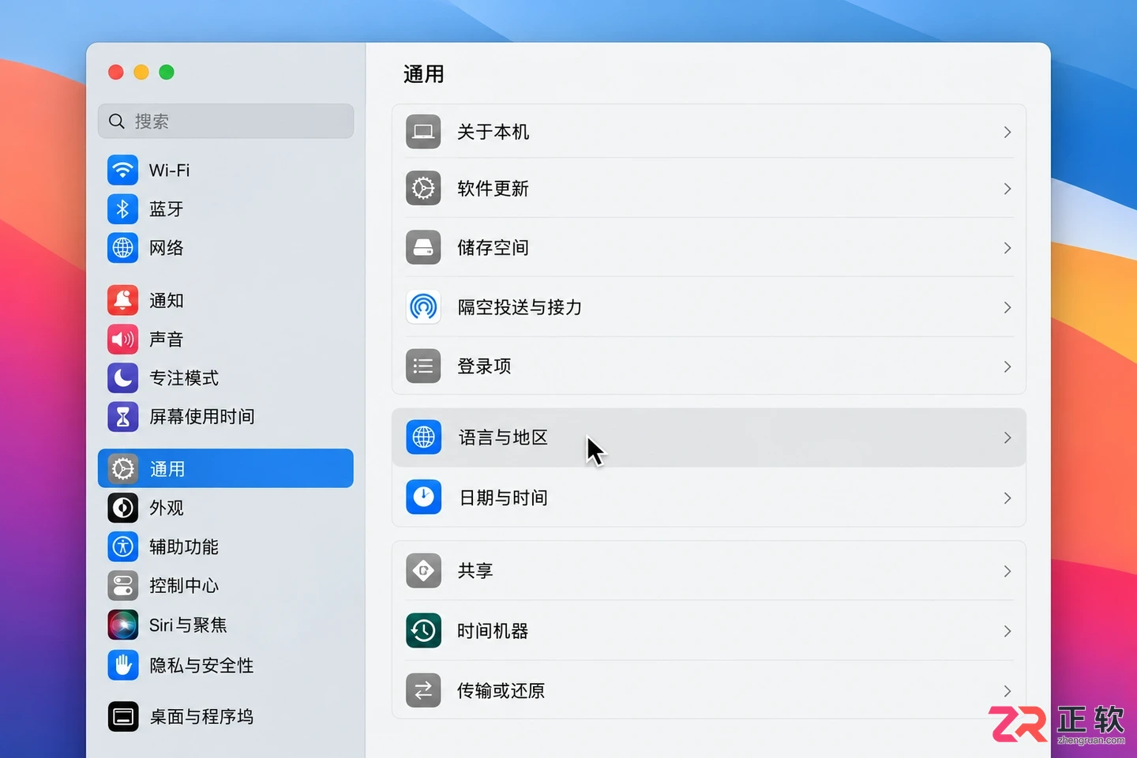Open the 传输或还原 label
This screenshot has width=1137, height=758.
pyautogui.click(x=501, y=690)
